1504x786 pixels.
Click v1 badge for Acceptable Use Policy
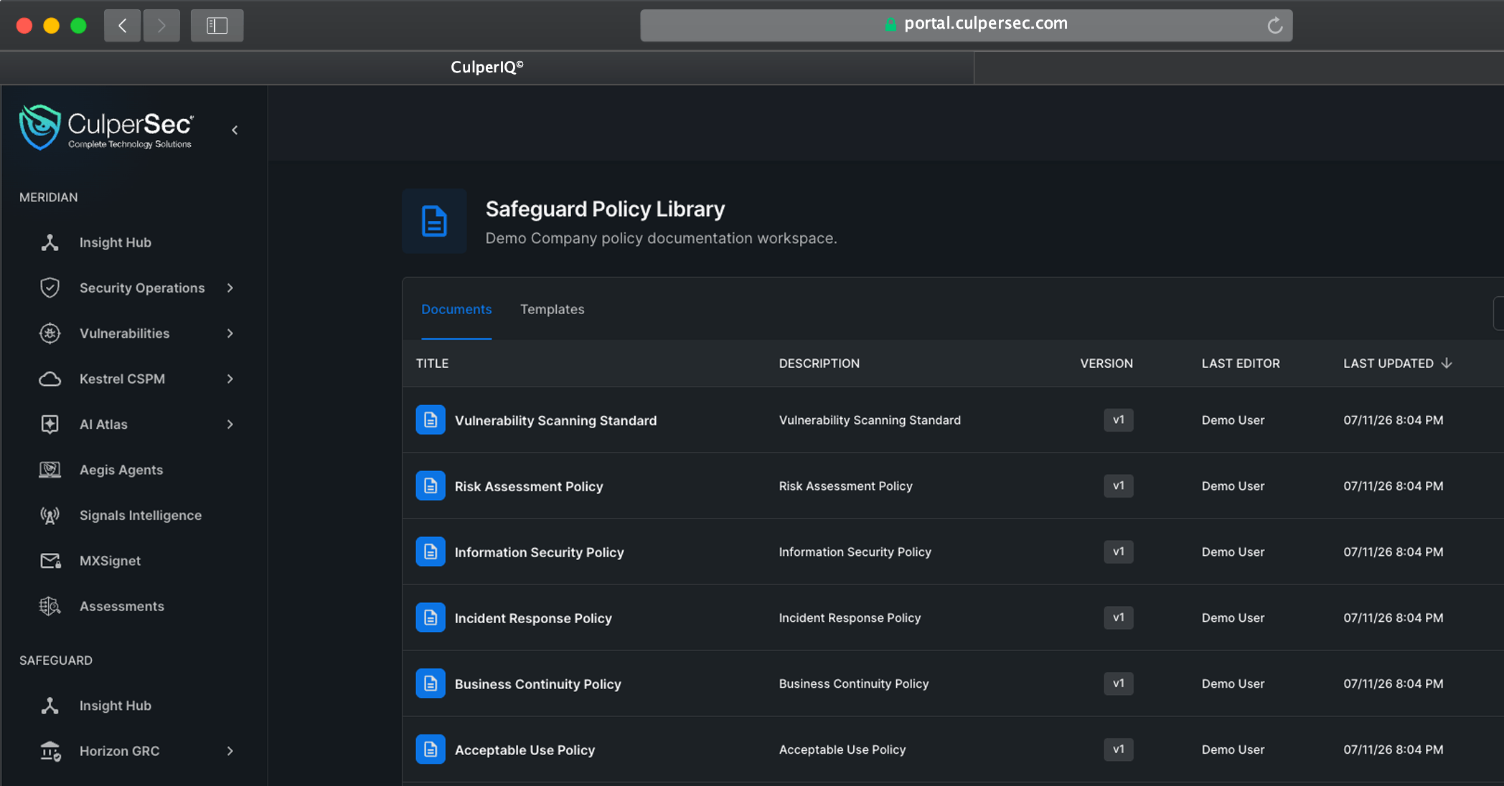pos(1118,749)
